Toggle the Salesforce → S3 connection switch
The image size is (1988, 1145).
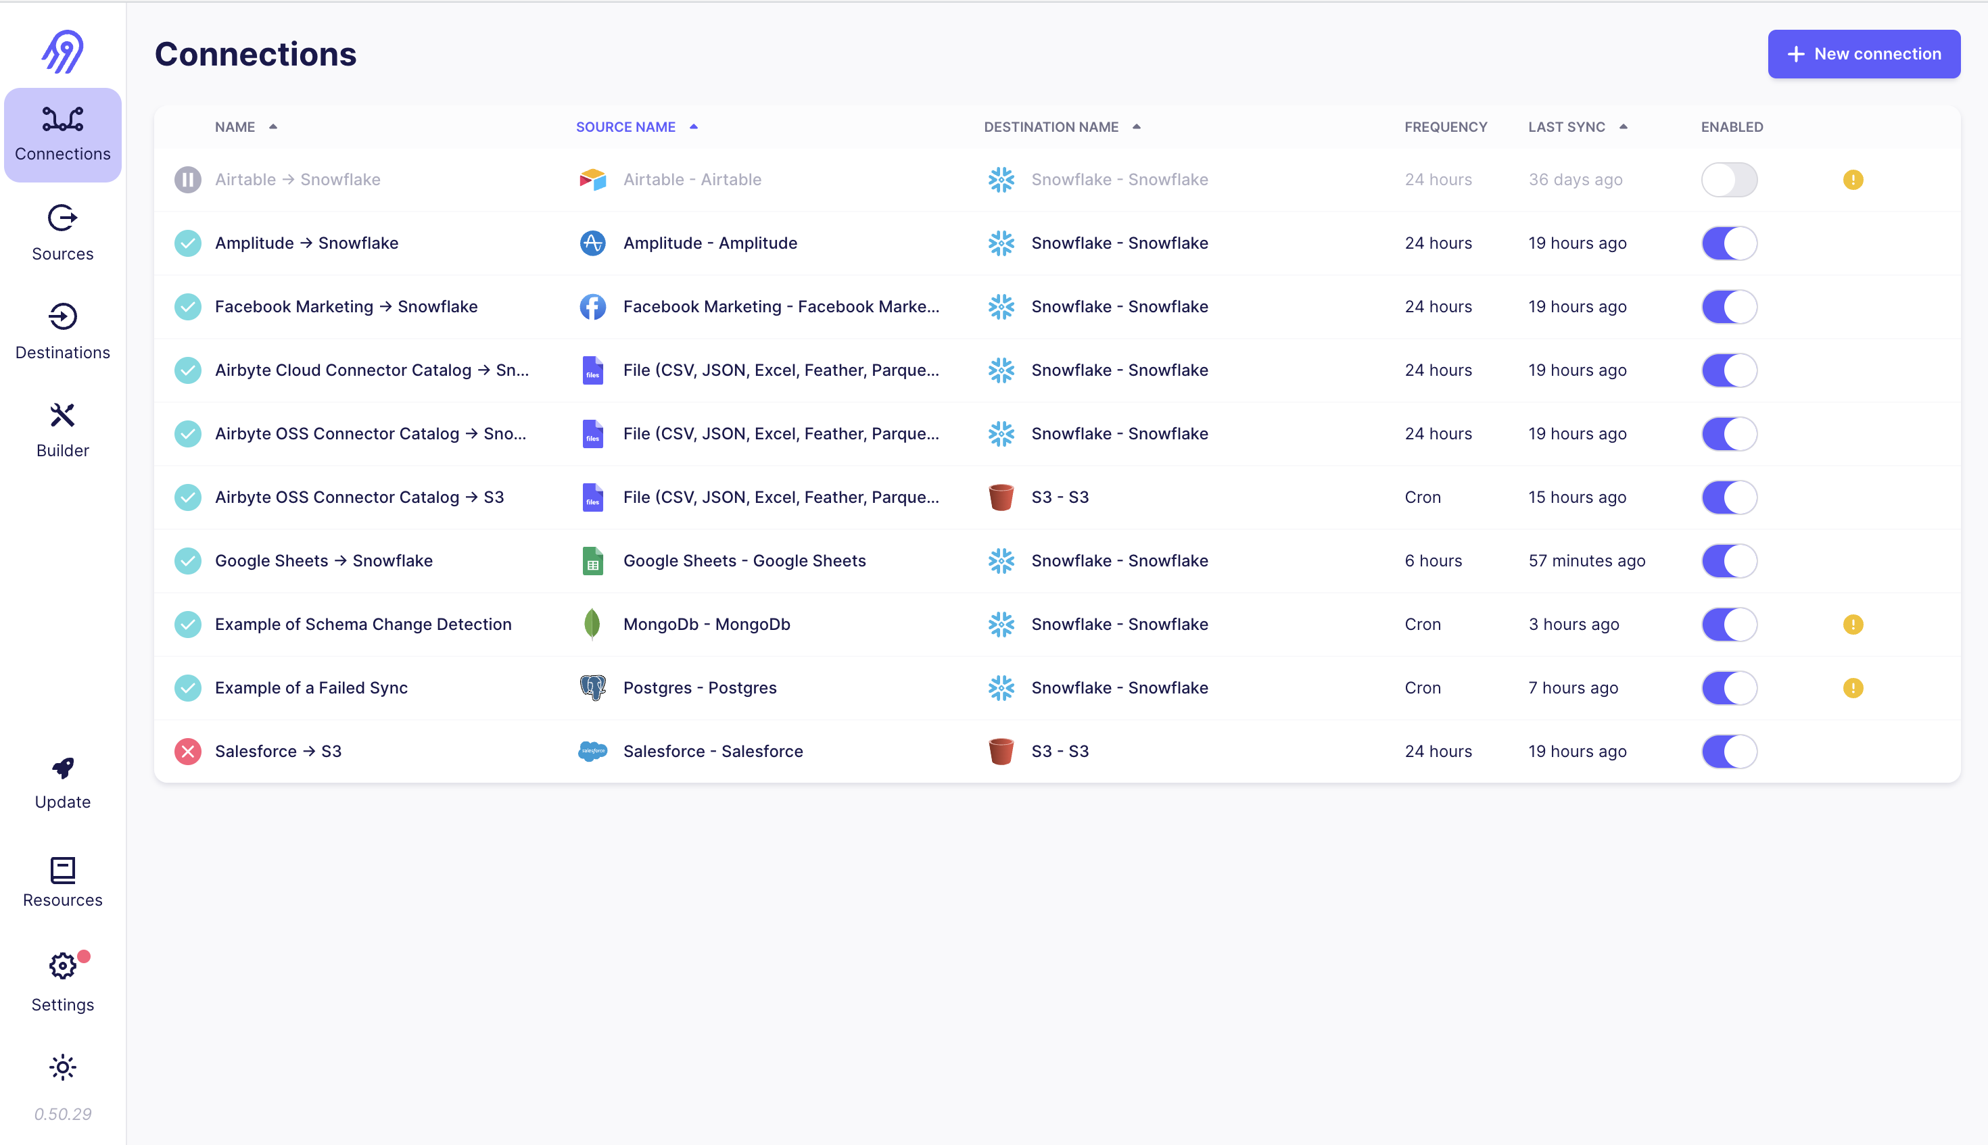1729,752
